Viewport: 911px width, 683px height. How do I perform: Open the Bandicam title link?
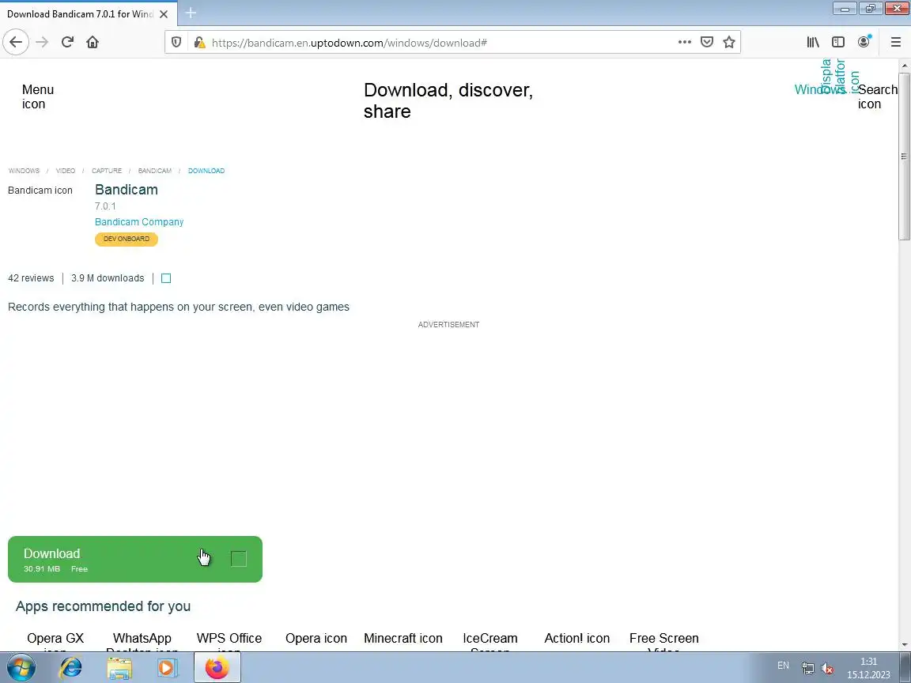[126, 190]
